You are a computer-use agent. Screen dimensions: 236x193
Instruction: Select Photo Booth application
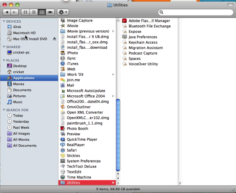(87, 128)
